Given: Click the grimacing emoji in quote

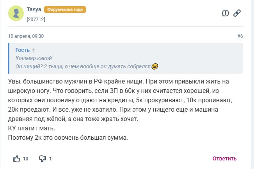Looking at the screenshot, I should point(155,66).
